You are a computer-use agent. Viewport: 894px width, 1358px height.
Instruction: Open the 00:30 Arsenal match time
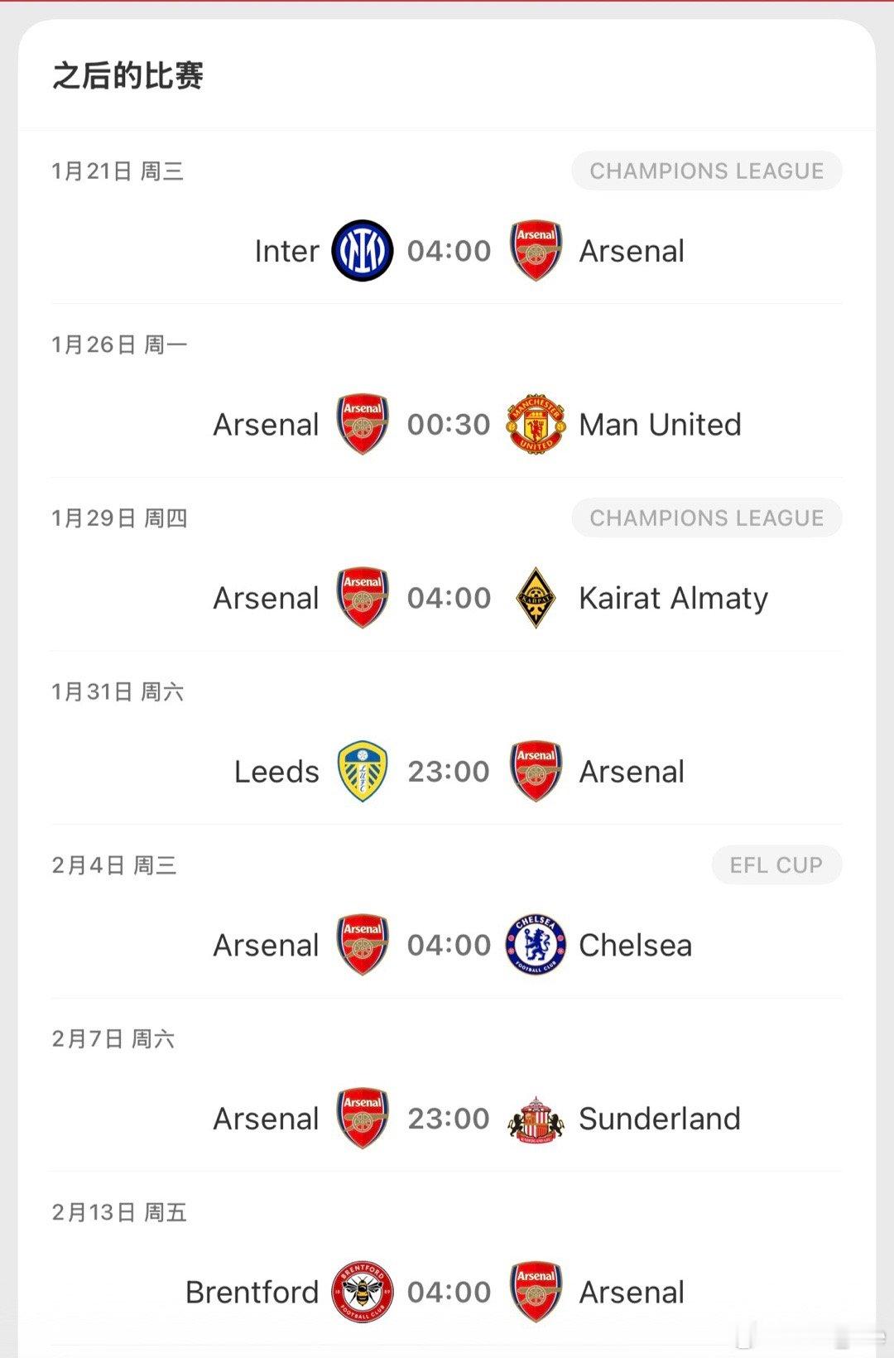[x=449, y=425]
